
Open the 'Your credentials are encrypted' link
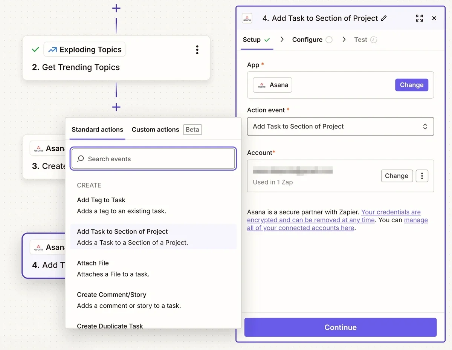click(334, 216)
